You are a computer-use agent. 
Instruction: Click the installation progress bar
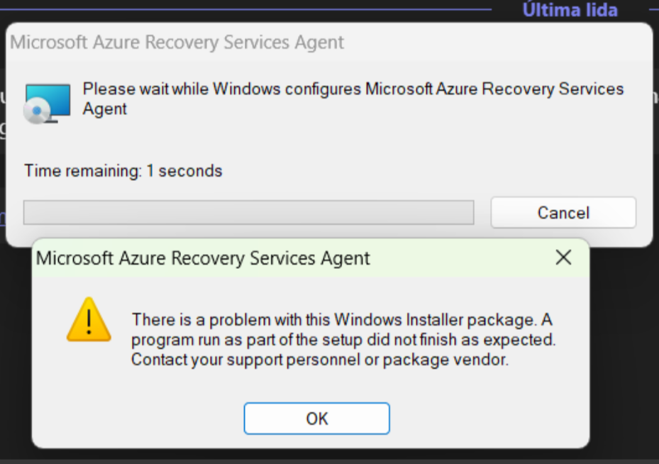[248, 213]
